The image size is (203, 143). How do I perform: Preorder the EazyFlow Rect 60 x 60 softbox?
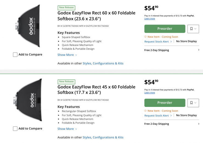click(165, 29)
